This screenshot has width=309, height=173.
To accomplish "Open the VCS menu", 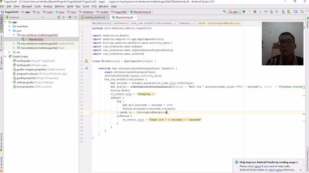I will tap(94, 6).
